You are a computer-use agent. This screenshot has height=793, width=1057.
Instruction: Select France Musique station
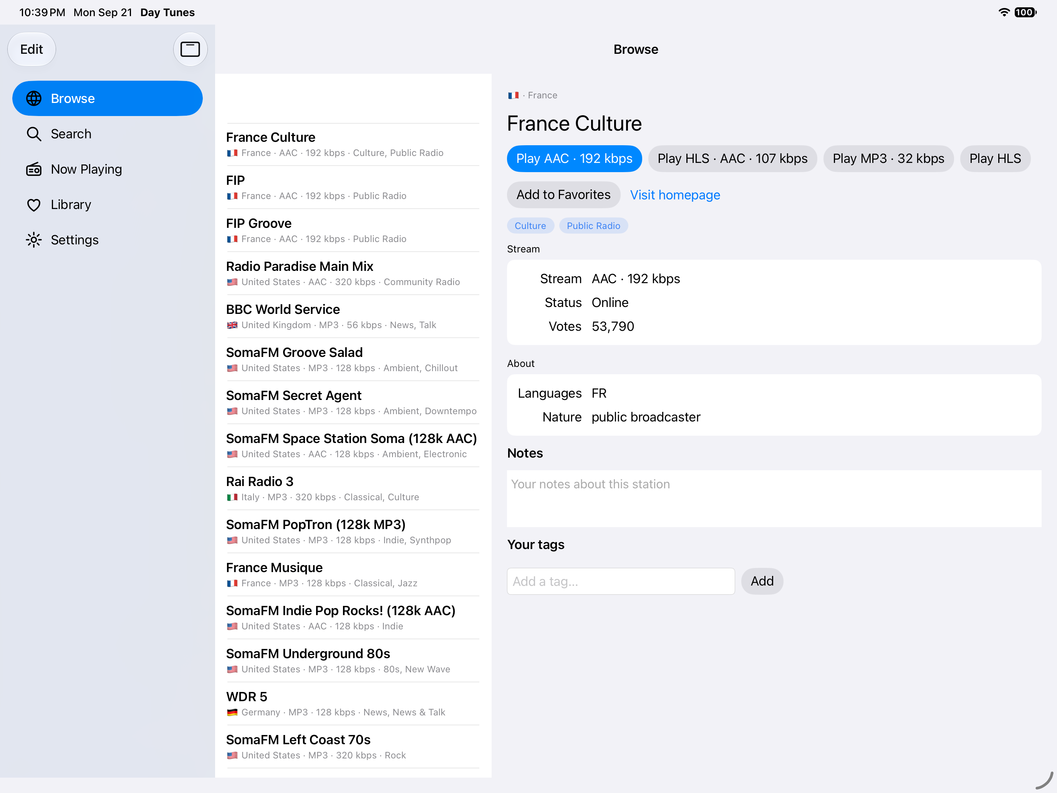(353, 574)
